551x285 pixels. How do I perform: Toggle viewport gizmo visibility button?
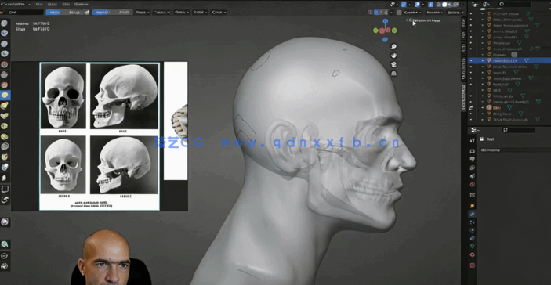404,4
